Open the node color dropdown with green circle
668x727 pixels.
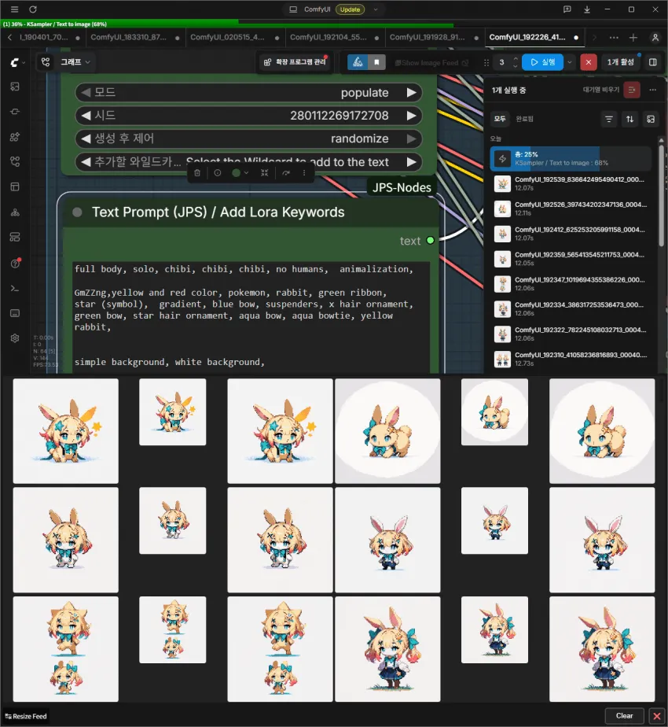point(240,173)
